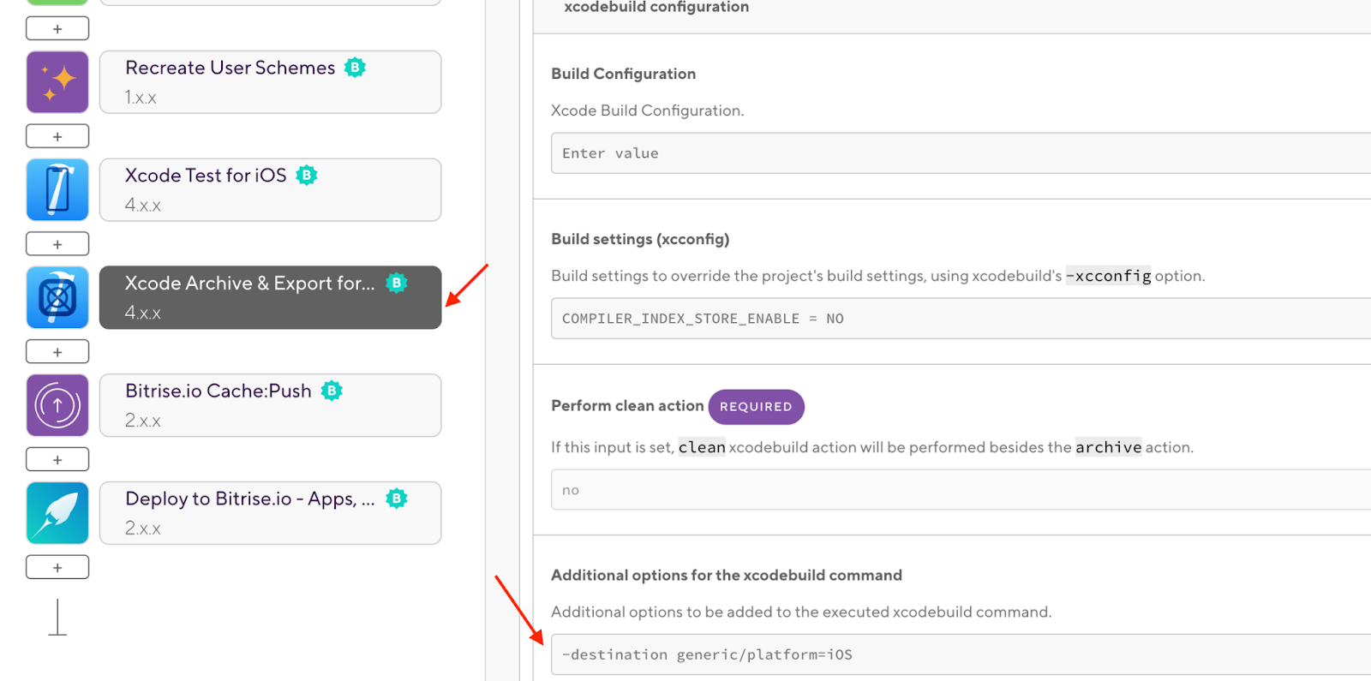The height and width of the screenshot is (681, 1371).
Task: Click the Xcode Test for iOS step icon
Action: [57, 190]
